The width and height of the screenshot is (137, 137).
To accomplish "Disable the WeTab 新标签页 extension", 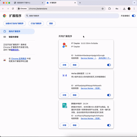I will (109, 95).
